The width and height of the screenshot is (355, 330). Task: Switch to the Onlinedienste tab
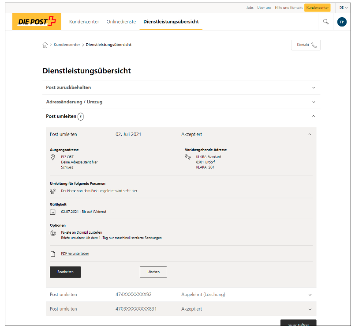pos(121,21)
